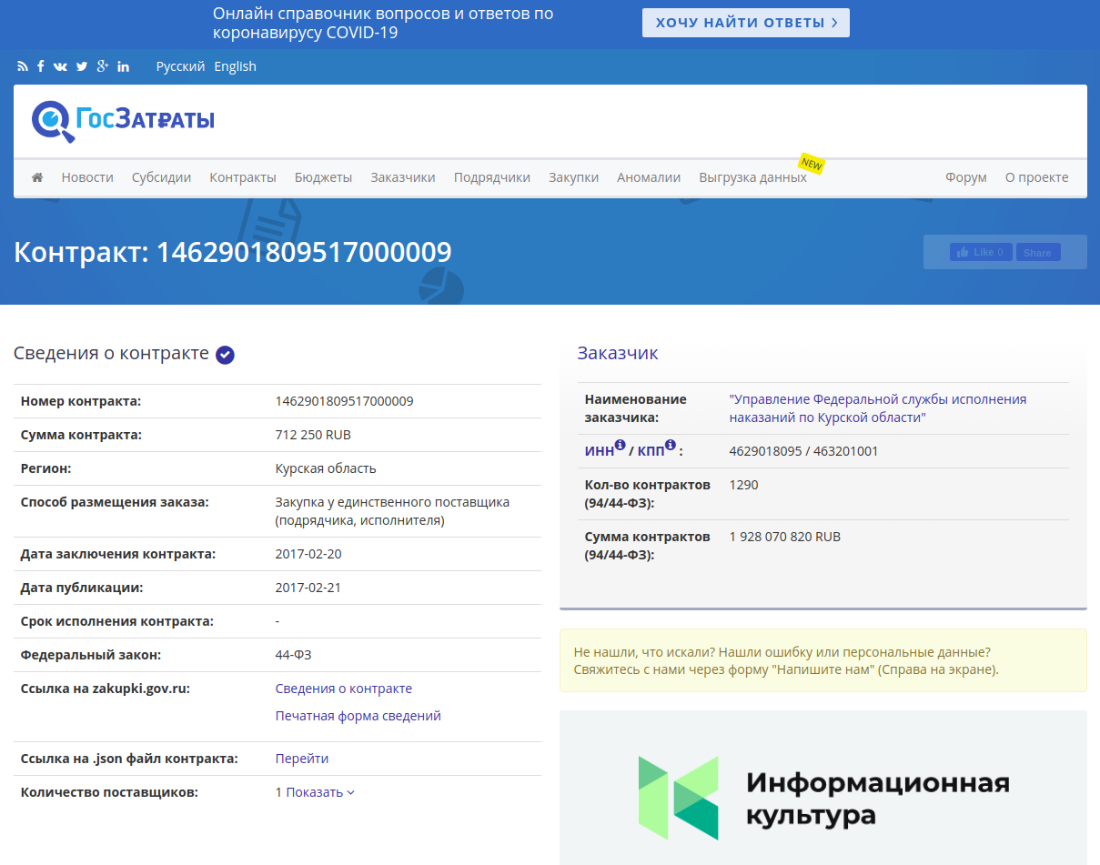
Task: Go to home via house icon
Action: 37,177
